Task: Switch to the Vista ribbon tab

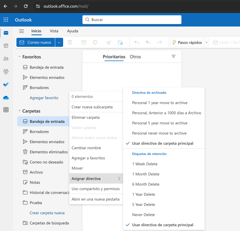Action: 54,31
